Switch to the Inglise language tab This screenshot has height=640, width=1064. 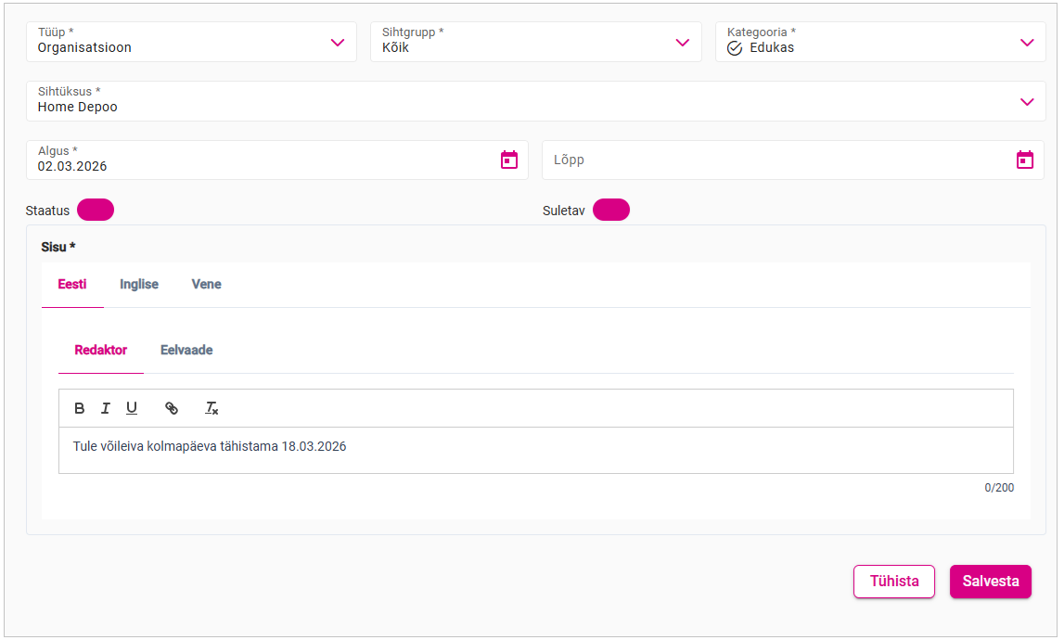(x=139, y=285)
